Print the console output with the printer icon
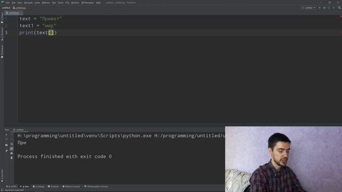 12,153
